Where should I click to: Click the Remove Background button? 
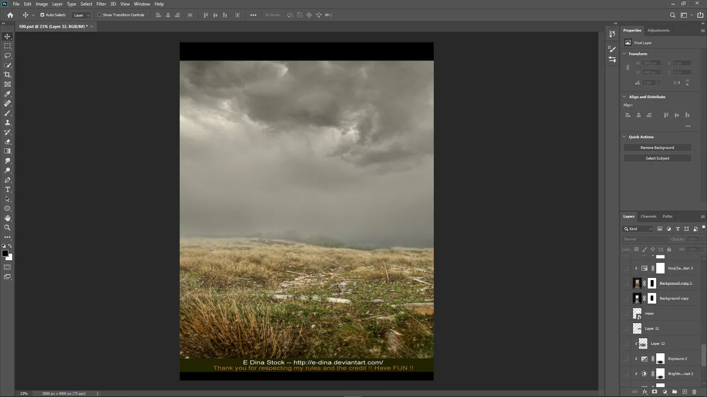pyautogui.click(x=657, y=147)
